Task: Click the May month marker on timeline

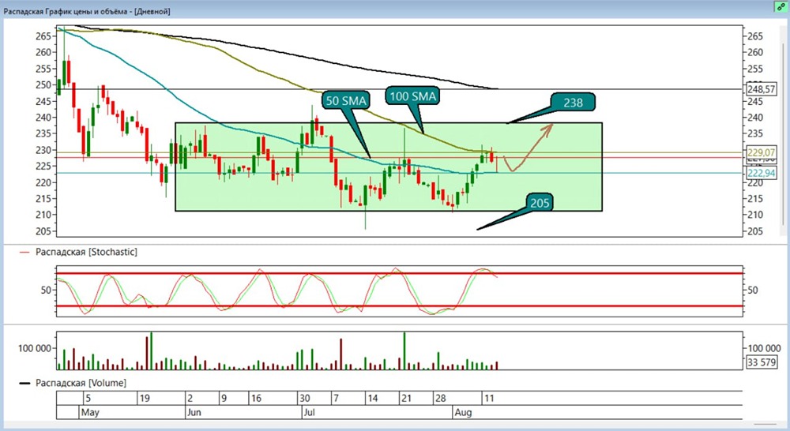Action: click(x=90, y=412)
